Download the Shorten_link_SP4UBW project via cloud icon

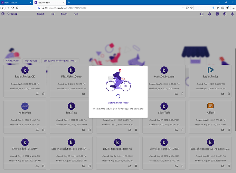point(37,166)
